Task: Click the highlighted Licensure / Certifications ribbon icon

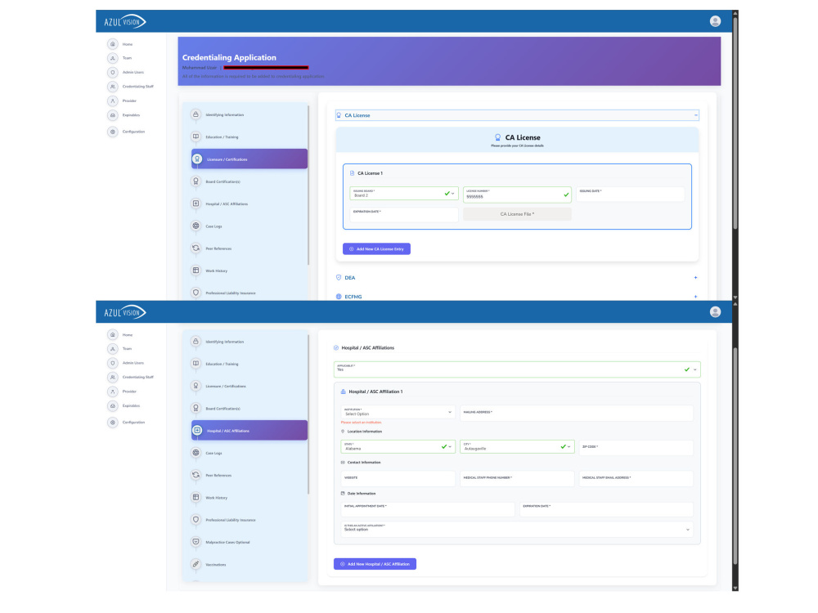Action: click(x=197, y=159)
